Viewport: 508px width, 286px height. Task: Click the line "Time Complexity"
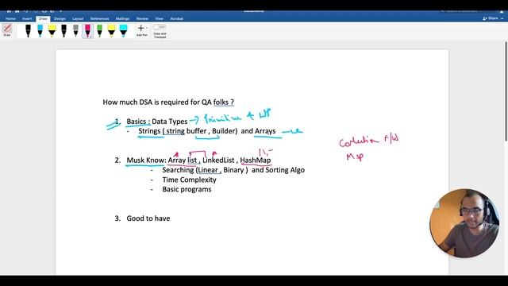(x=189, y=180)
